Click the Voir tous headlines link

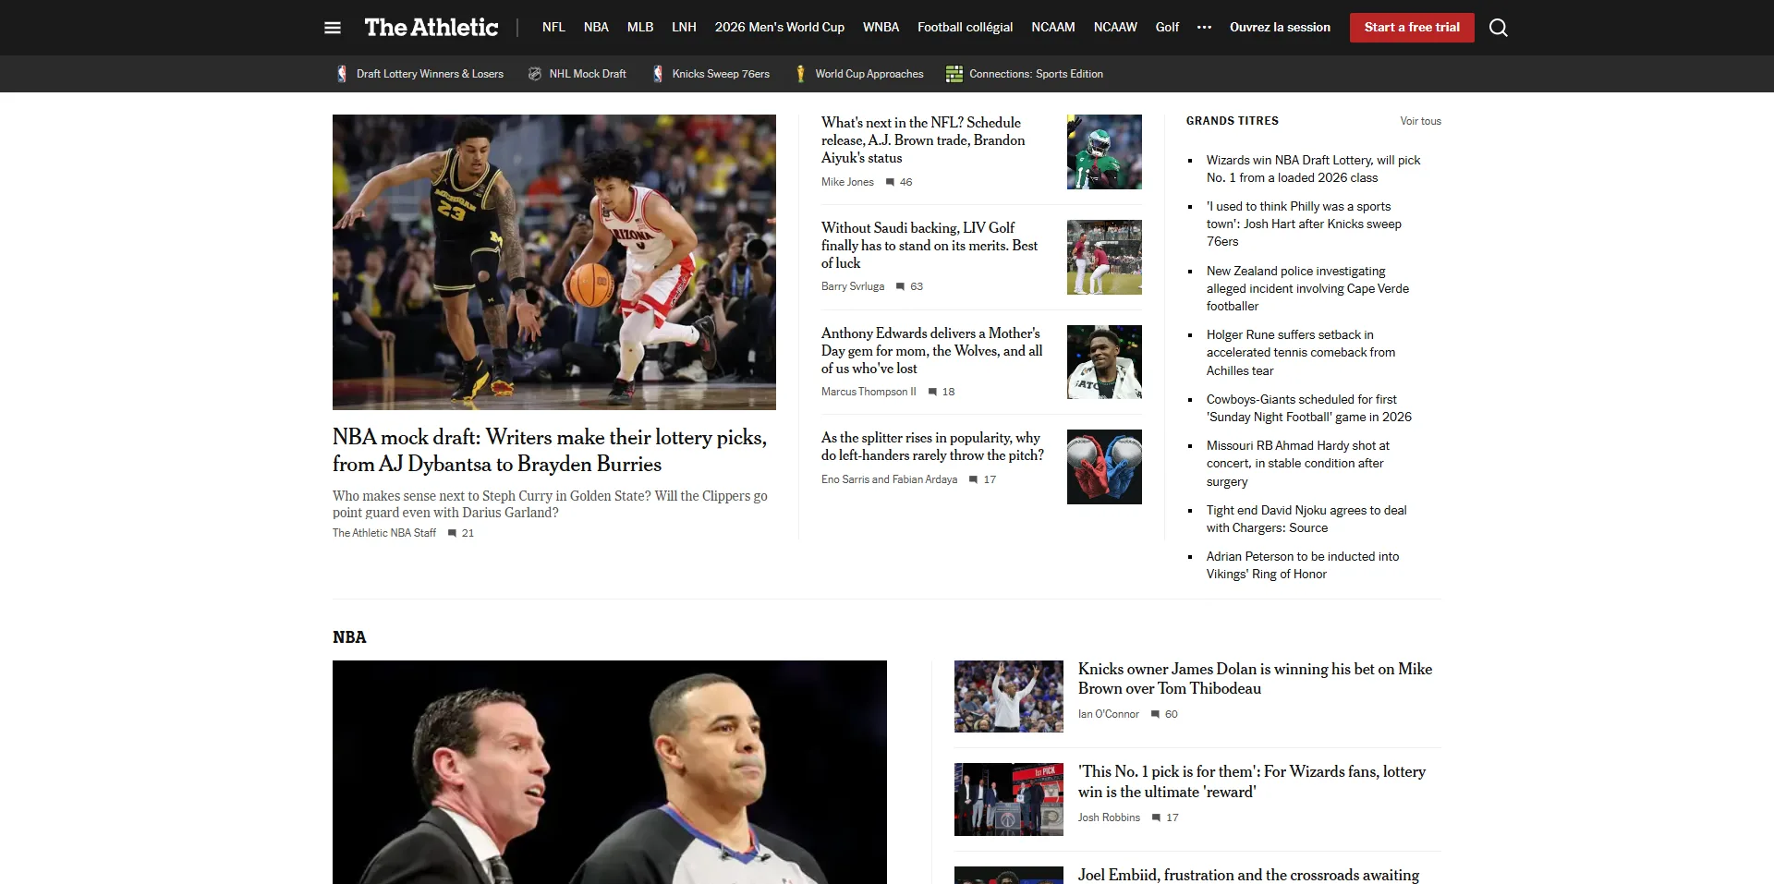pyautogui.click(x=1420, y=121)
